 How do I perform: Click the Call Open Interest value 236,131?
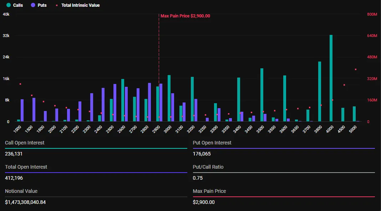(14, 154)
